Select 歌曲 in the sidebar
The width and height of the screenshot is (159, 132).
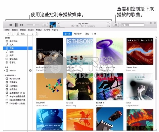coord(18,52)
